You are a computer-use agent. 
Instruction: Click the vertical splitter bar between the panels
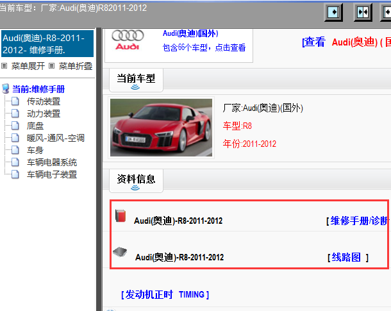tap(99, 169)
